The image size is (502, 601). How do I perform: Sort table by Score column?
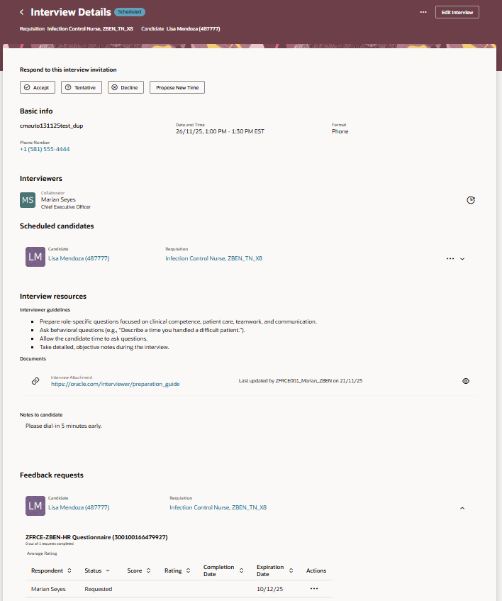click(x=148, y=570)
